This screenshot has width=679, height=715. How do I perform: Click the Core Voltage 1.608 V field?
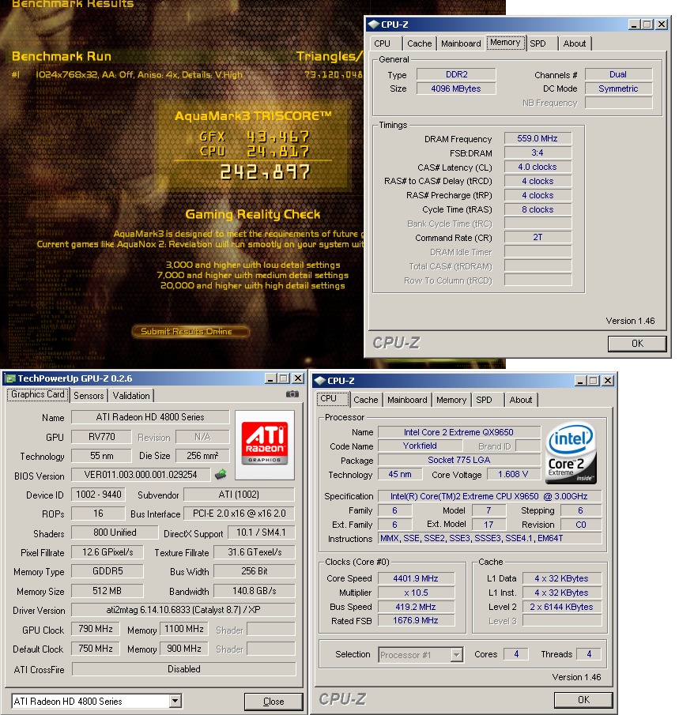pyautogui.click(x=513, y=474)
